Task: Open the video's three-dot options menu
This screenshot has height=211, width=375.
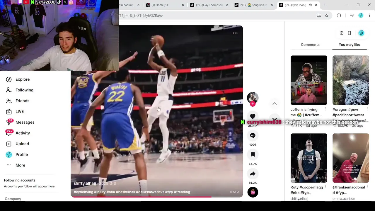Action: tap(235, 33)
